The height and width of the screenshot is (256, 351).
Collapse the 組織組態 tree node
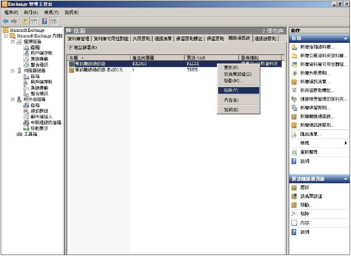pos(13,42)
